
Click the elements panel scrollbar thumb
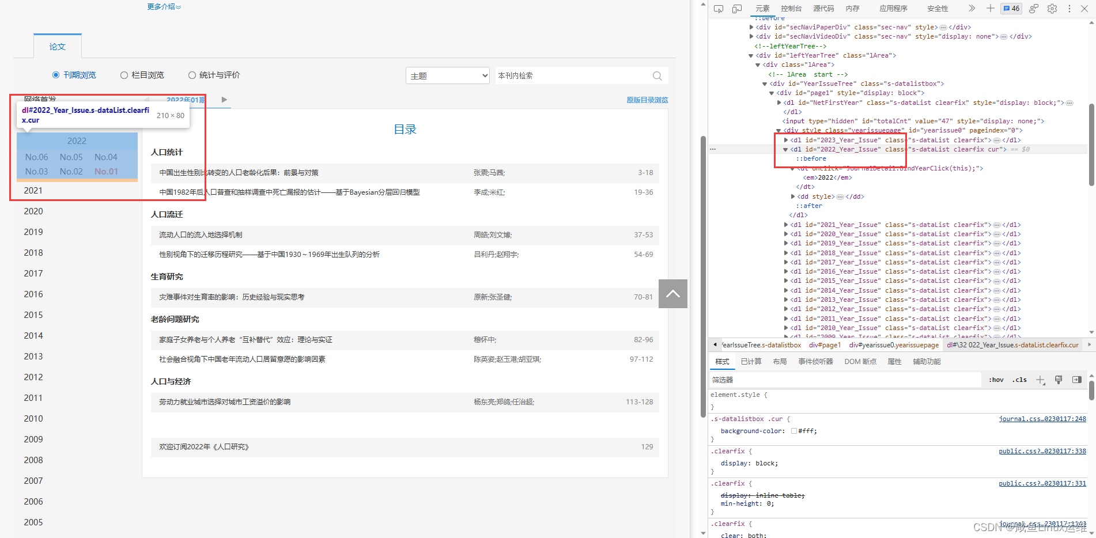tap(1091, 144)
